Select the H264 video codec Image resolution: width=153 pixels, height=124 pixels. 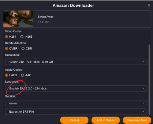coord(6,37)
